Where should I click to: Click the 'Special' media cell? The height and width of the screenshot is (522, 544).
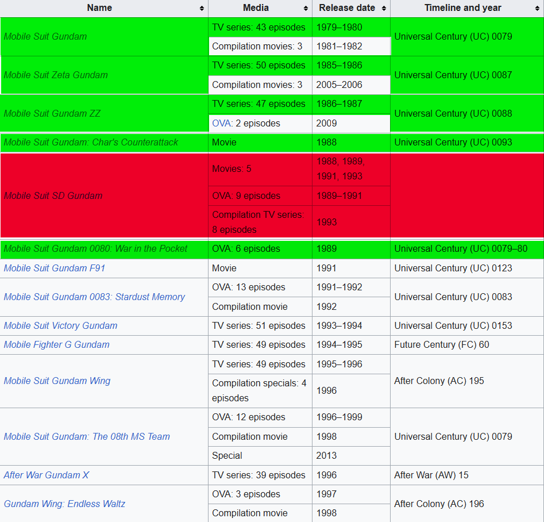tap(260, 456)
